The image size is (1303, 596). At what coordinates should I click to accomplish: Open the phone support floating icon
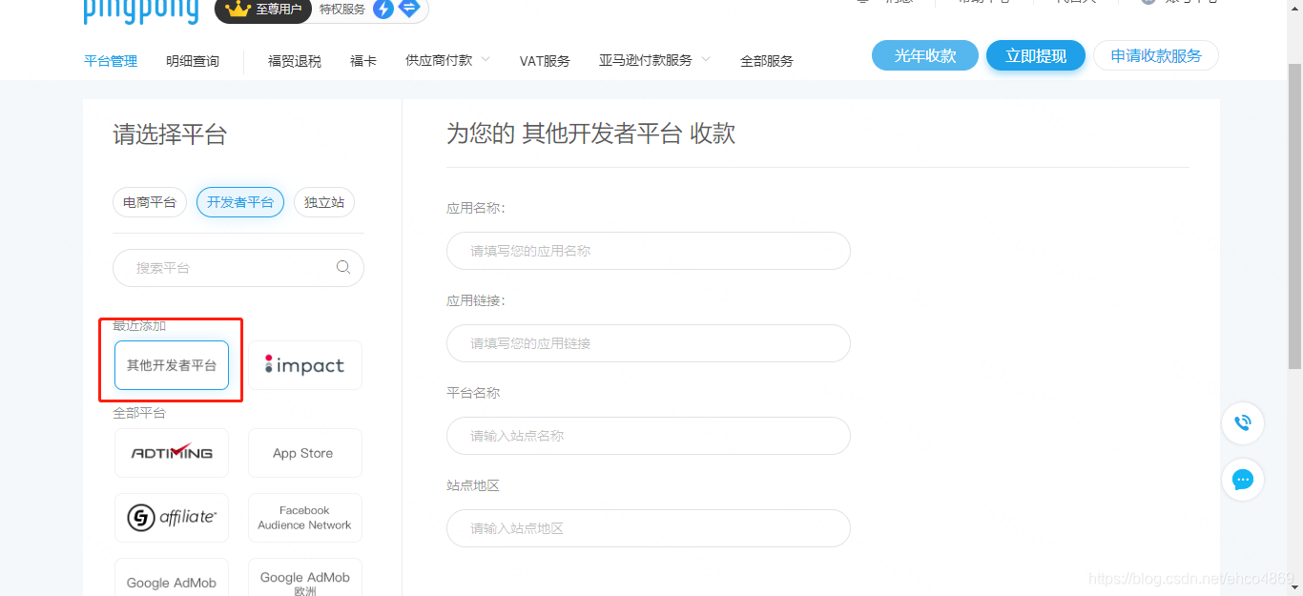point(1242,423)
